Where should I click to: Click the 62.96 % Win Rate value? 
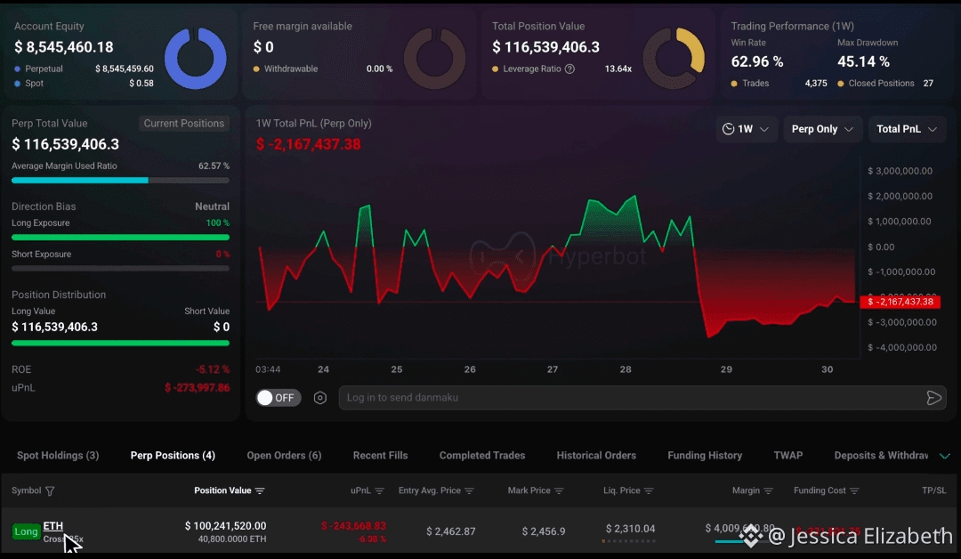[x=757, y=61]
